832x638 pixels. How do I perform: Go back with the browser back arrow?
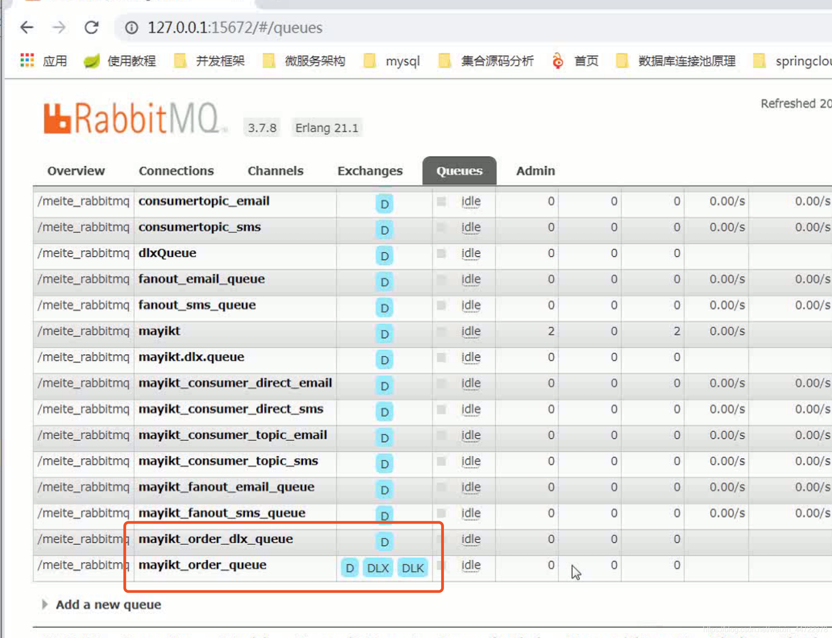[x=27, y=27]
